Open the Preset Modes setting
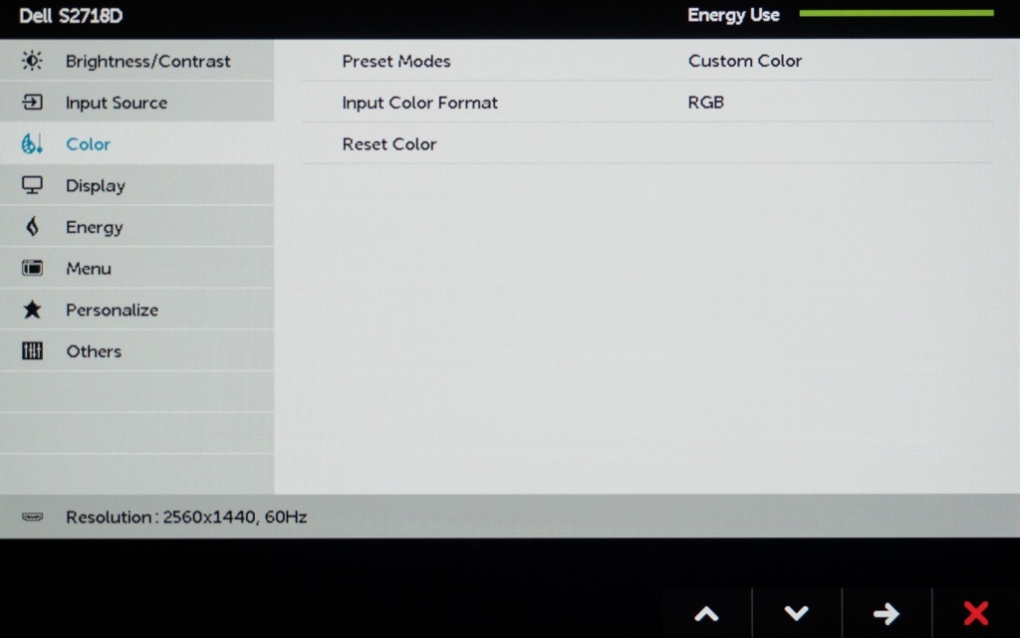This screenshot has height=638, width=1020. (x=395, y=61)
